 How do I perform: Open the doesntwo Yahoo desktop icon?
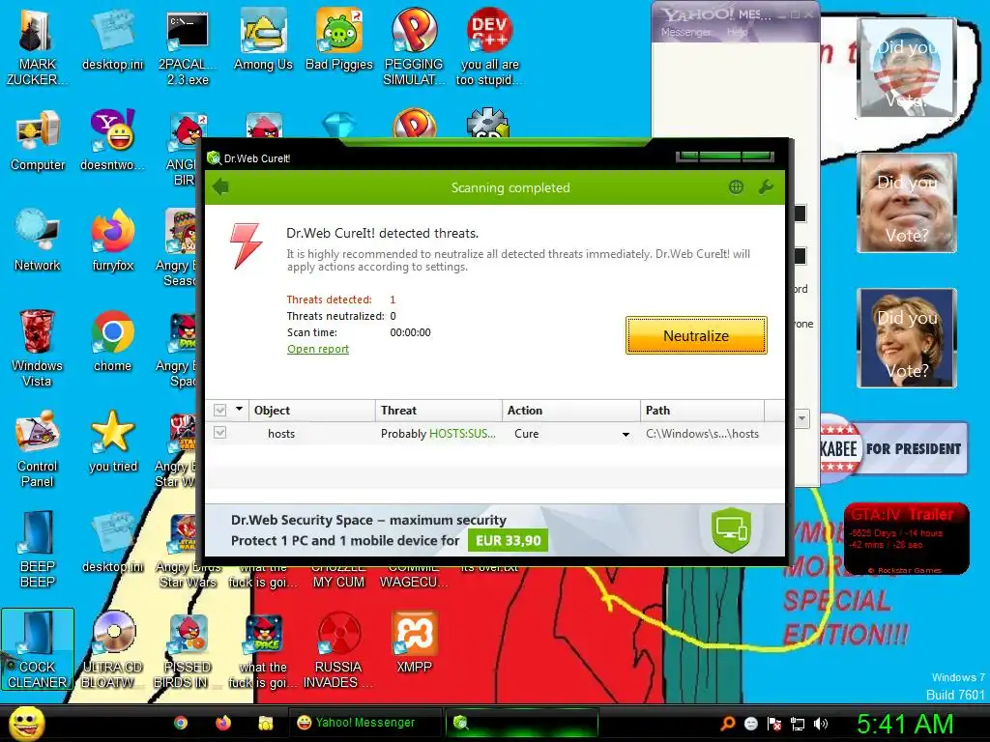(x=112, y=140)
